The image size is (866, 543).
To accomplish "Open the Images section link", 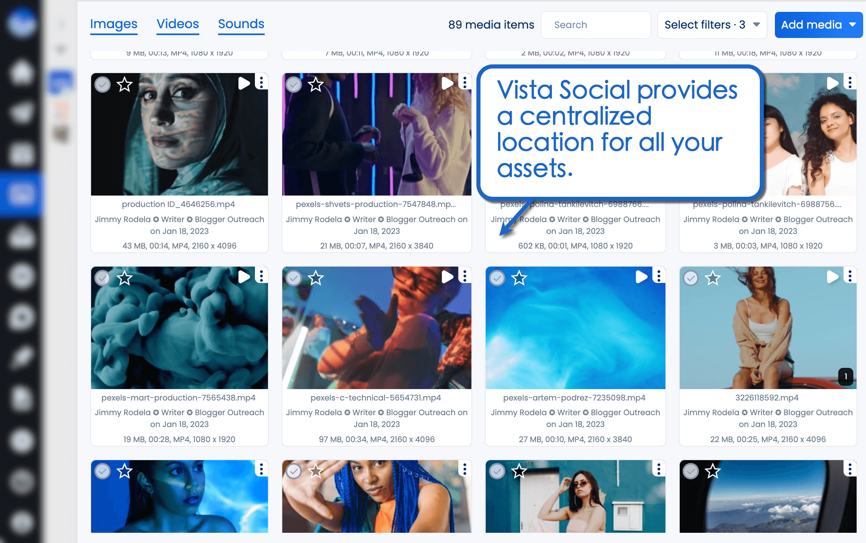I will [x=114, y=24].
